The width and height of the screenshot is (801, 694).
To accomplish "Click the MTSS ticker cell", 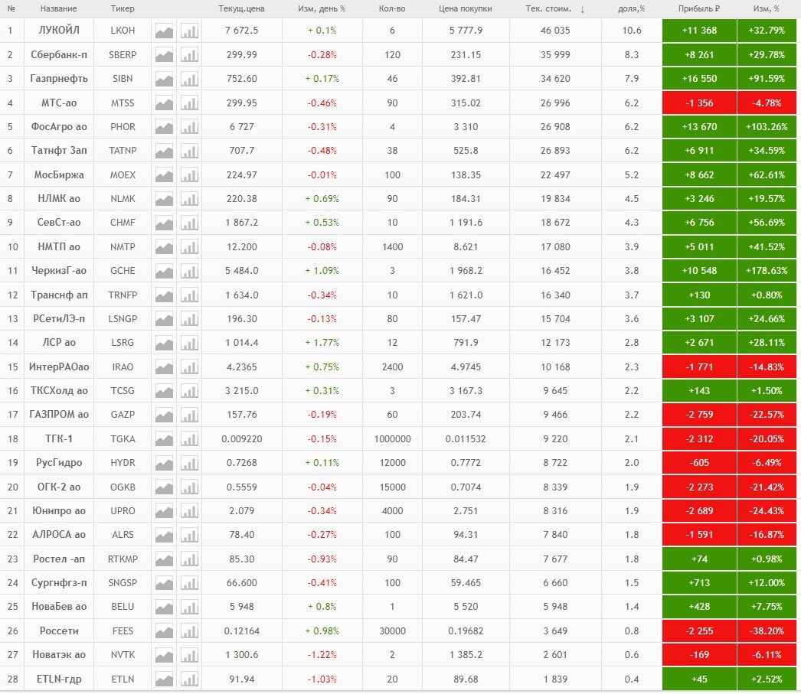I will point(123,103).
